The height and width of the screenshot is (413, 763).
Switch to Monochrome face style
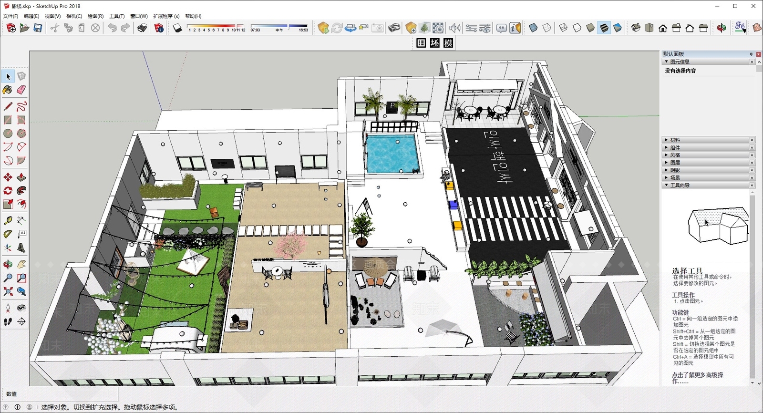[x=618, y=28]
